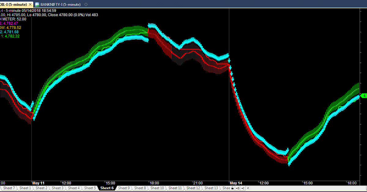Go to the Sheet 13 tab
The image size is (367, 192).
211,188
